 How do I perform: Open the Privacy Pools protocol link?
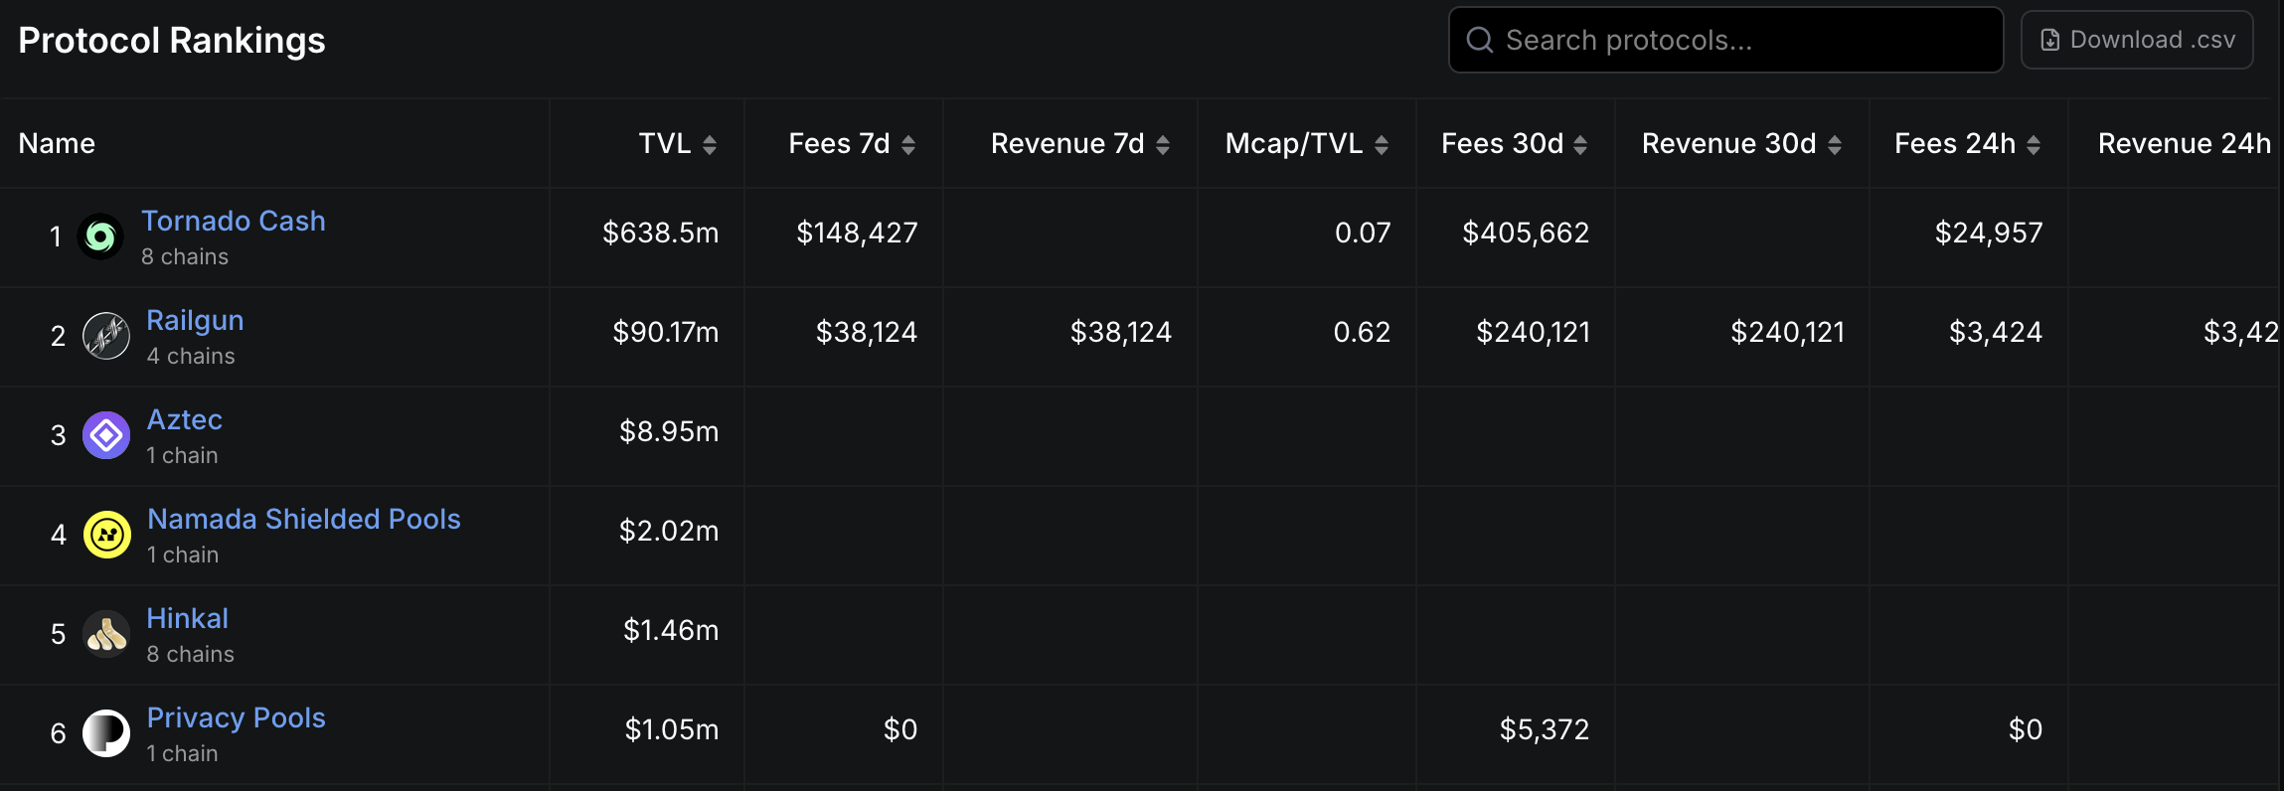(x=237, y=717)
